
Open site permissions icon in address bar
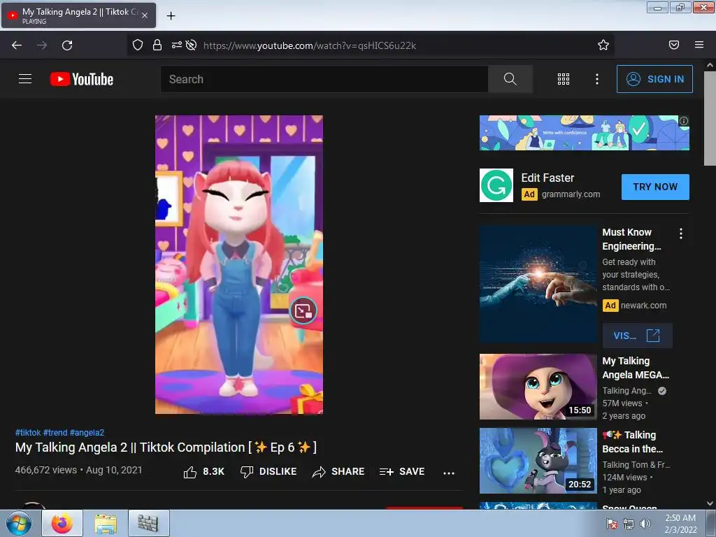click(177, 45)
